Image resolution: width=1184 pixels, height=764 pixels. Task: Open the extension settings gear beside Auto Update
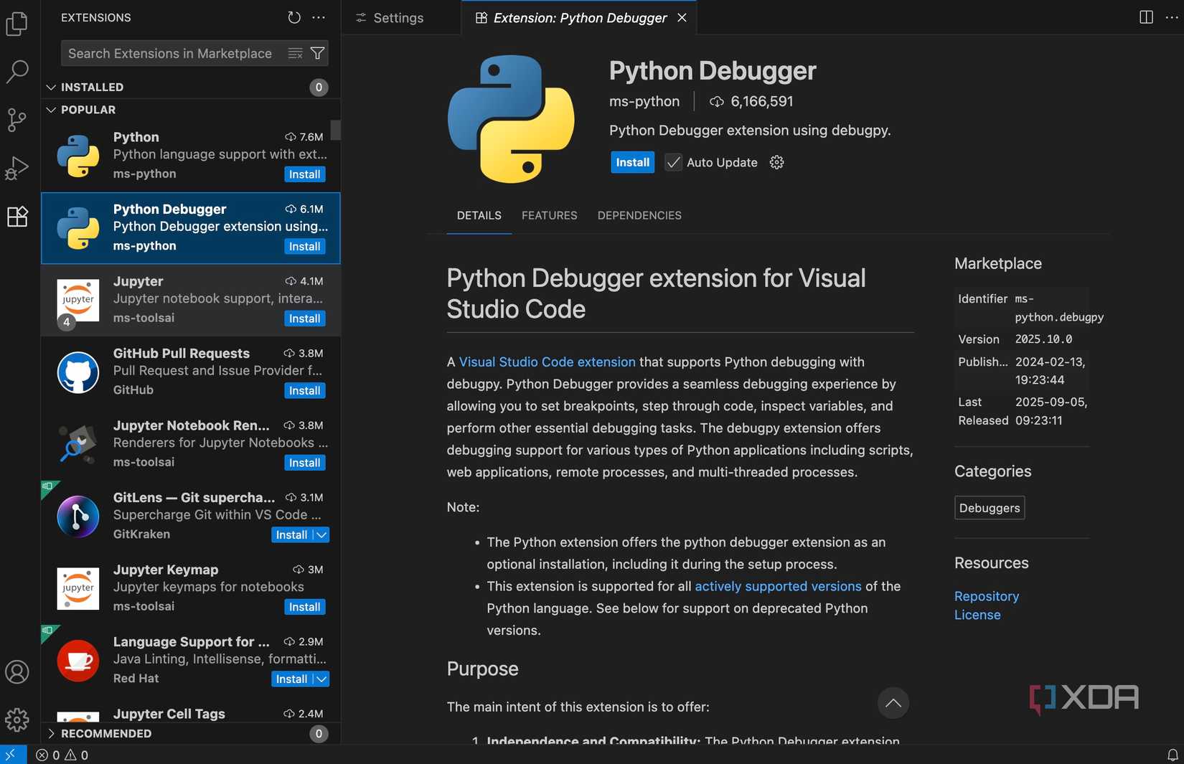(776, 162)
